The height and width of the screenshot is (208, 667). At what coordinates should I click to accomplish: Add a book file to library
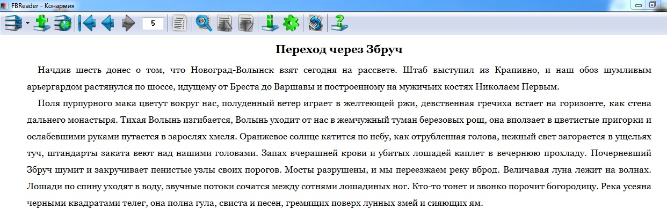coord(42,23)
